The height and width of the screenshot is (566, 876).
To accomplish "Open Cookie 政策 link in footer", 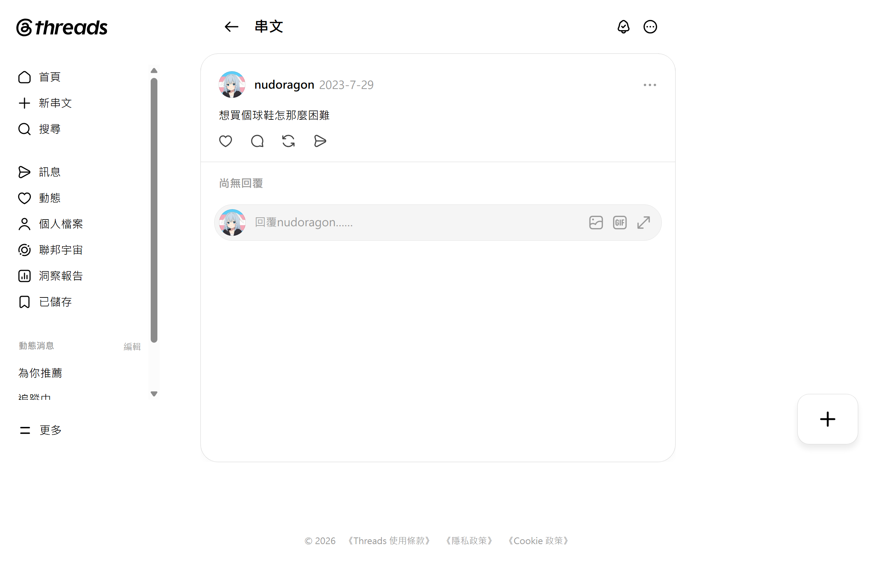I will tap(538, 541).
